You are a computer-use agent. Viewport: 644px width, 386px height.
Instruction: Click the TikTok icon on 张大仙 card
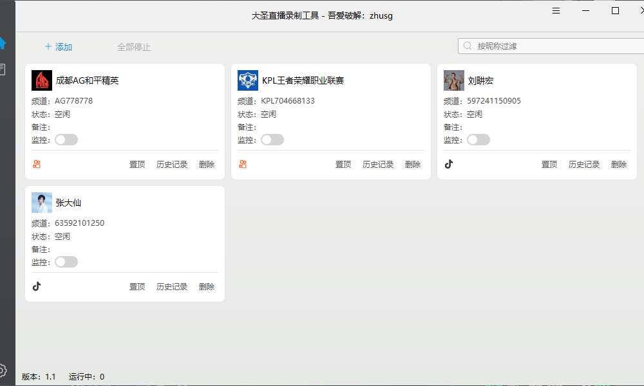point(37,286)
